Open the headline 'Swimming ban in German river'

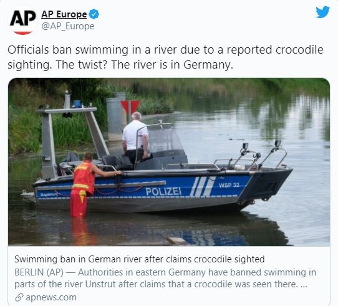(140, 259)
